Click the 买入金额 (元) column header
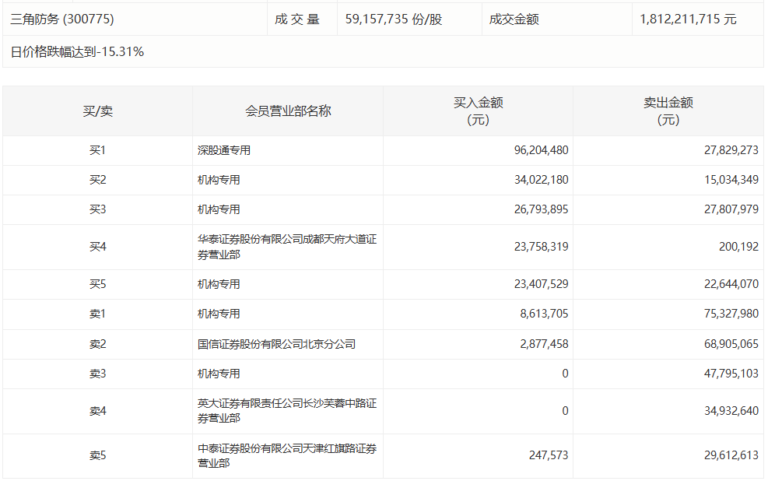This screenshot has height=481, width=768. pyautogui.click(x=478, y=111)
